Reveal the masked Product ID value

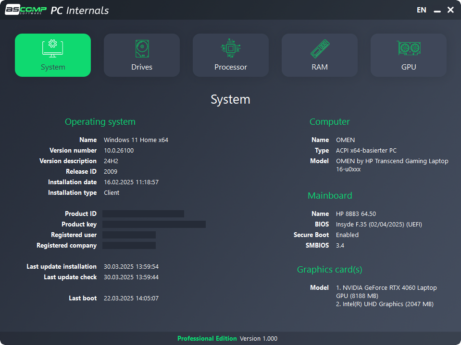click(143, 214)
